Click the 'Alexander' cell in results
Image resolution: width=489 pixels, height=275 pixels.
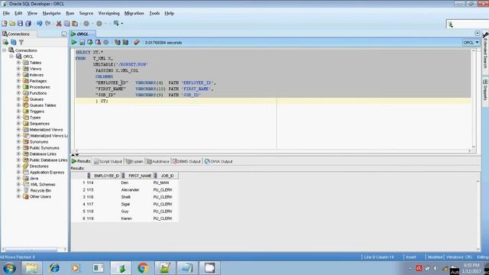pyautogui.click(x=130, y=190)
